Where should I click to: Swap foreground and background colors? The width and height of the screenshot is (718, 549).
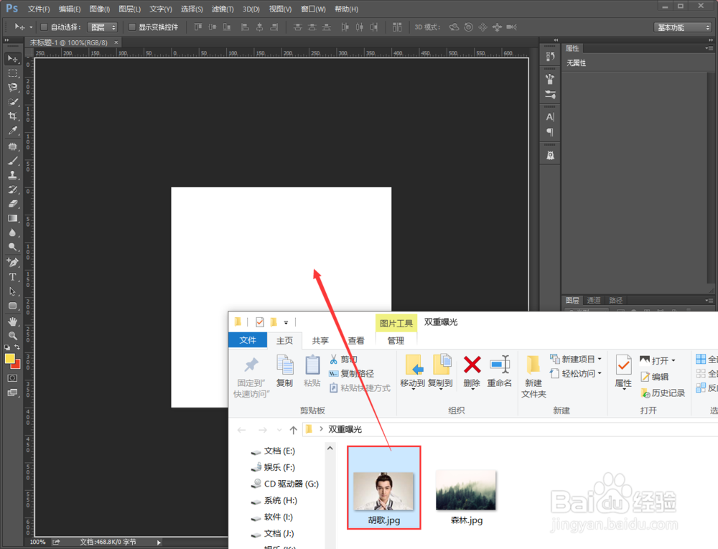click(x=17, y=347)
